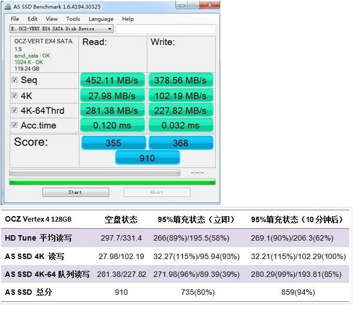
Task: Click the HD Tune 平均读写 row label
Action: pos(38,238)
